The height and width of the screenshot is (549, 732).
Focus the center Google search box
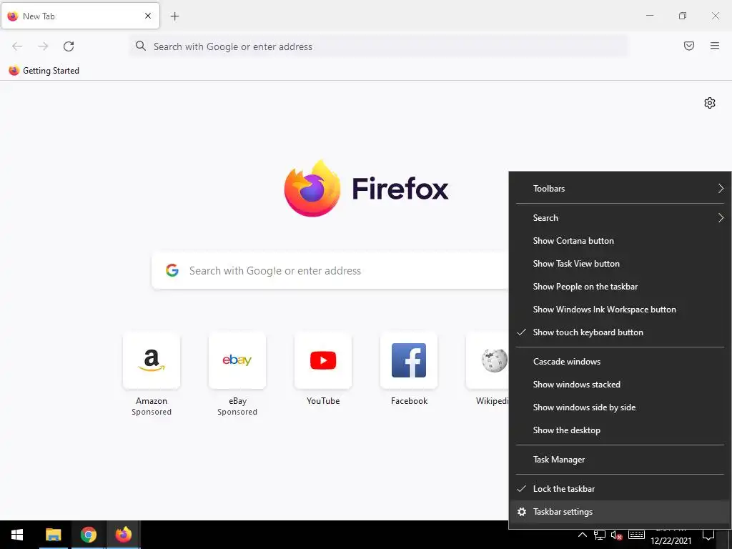click(x=330, y=270)
